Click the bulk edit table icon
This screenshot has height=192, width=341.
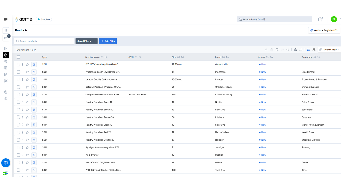point(277,50)
